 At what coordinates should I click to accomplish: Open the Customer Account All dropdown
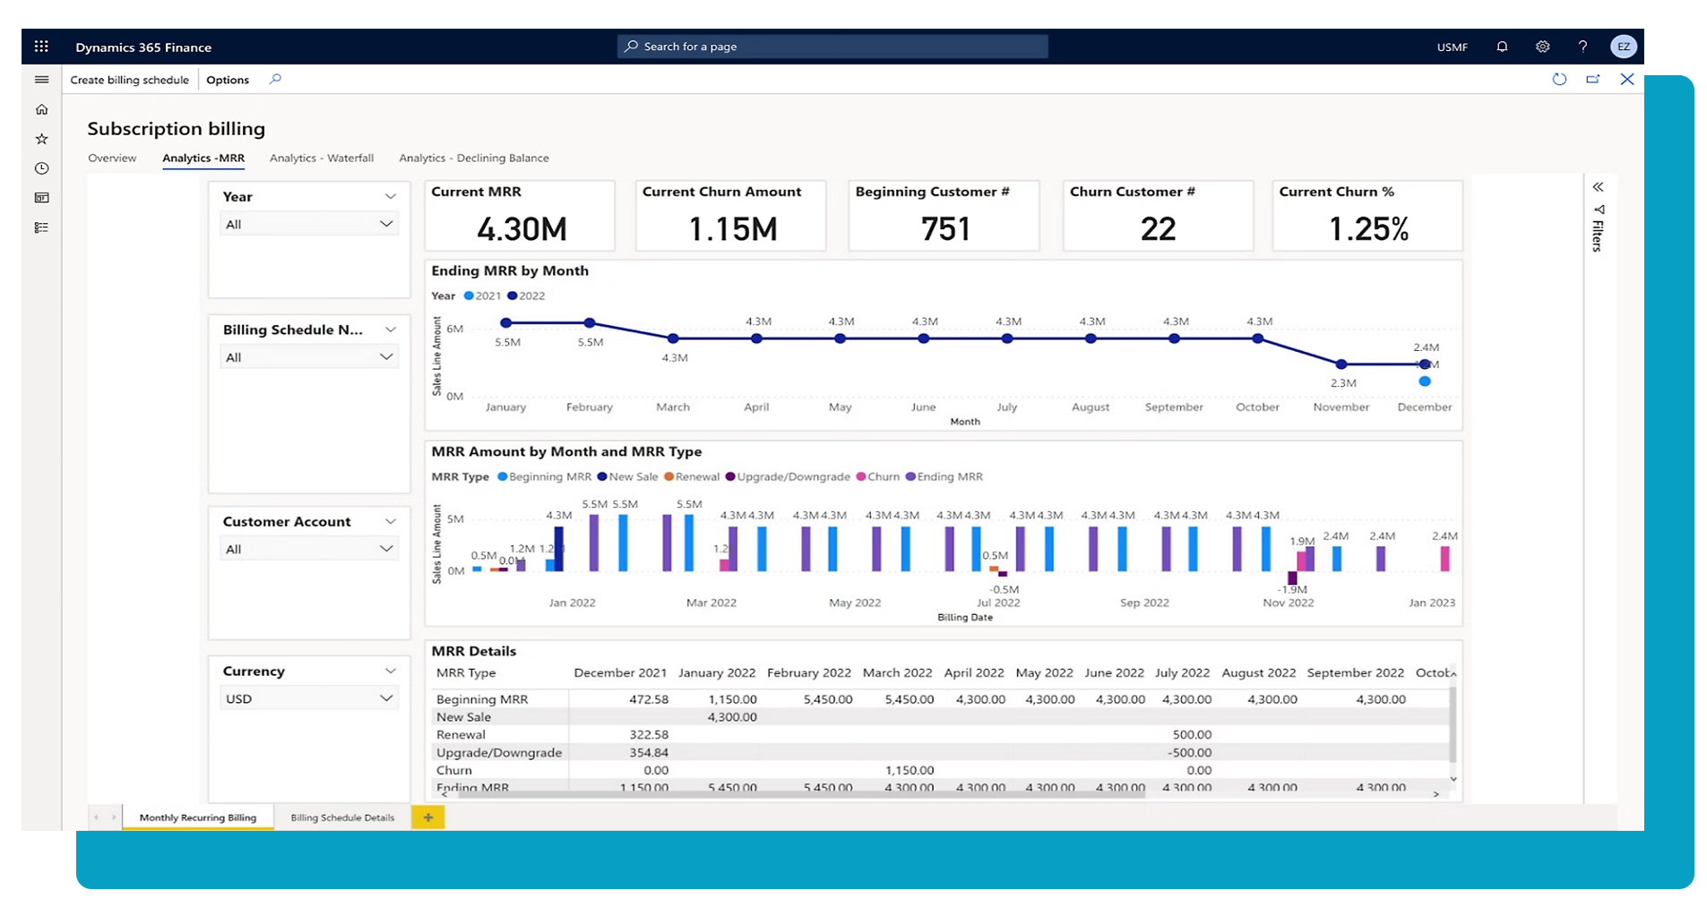point(308,549)
